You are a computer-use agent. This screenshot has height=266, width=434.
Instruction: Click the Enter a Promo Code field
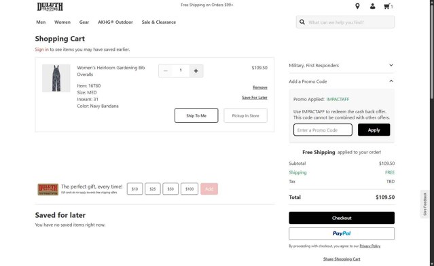point(323,130)
